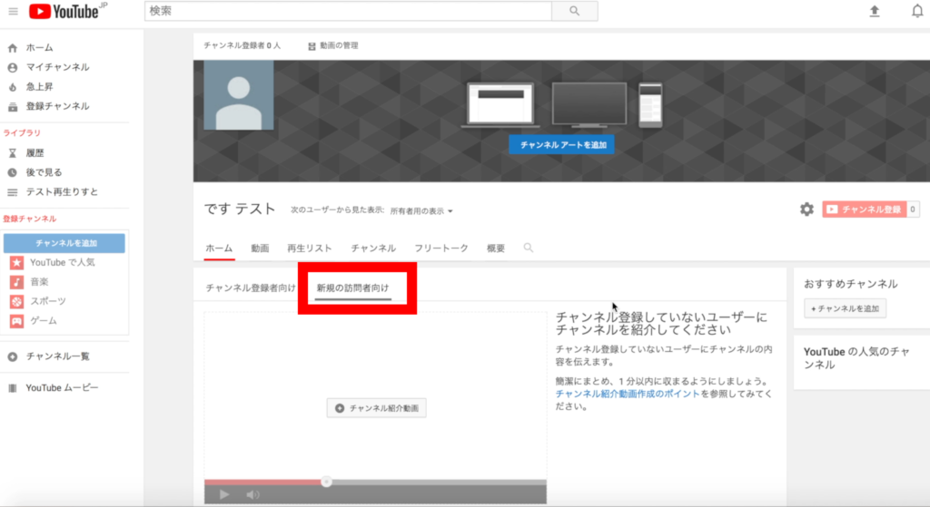
Task: Click the 登録チャンネル icon in sidebar
Action: coord(13,107)
